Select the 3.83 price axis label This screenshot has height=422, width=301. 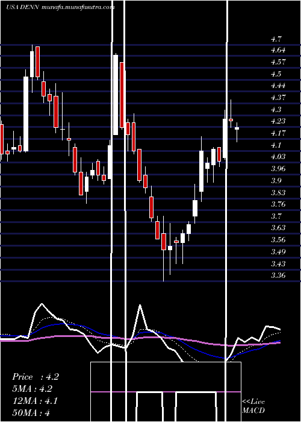tap(278, 192)
